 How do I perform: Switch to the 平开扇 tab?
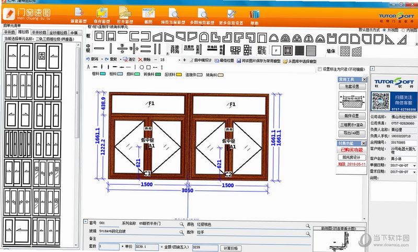(9, 32)
